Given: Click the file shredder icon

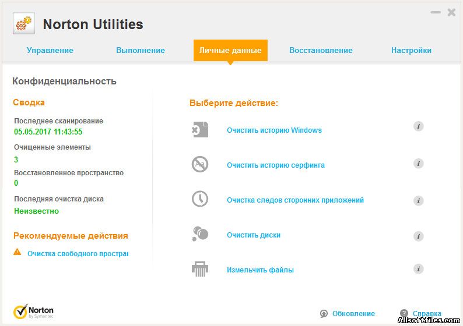Looking at the screenshot, I should 200,270.
